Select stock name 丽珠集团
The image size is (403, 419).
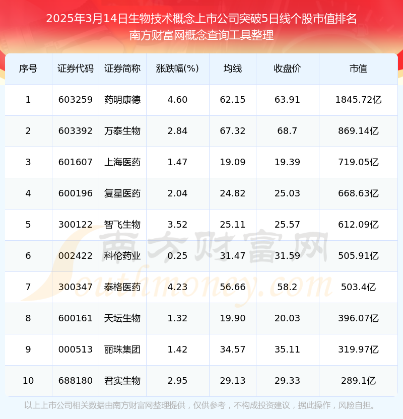pyautogui.click(x=122, y=350)
